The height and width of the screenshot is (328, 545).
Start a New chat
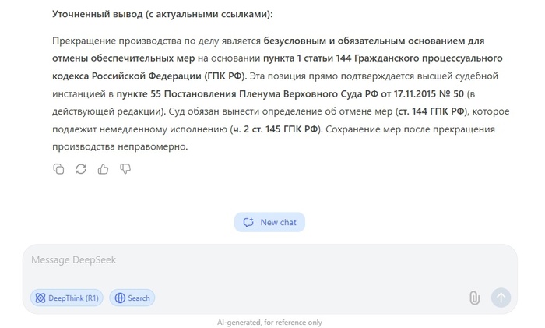point(269,222)
